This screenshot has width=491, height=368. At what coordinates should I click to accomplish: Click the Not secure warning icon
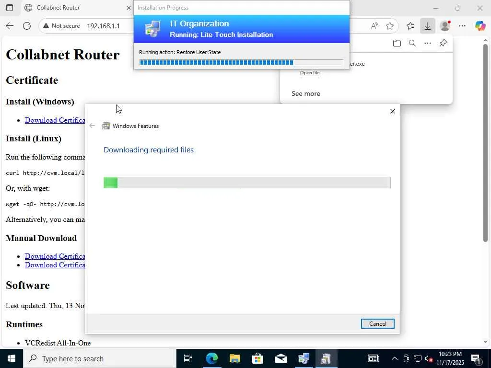46,26
